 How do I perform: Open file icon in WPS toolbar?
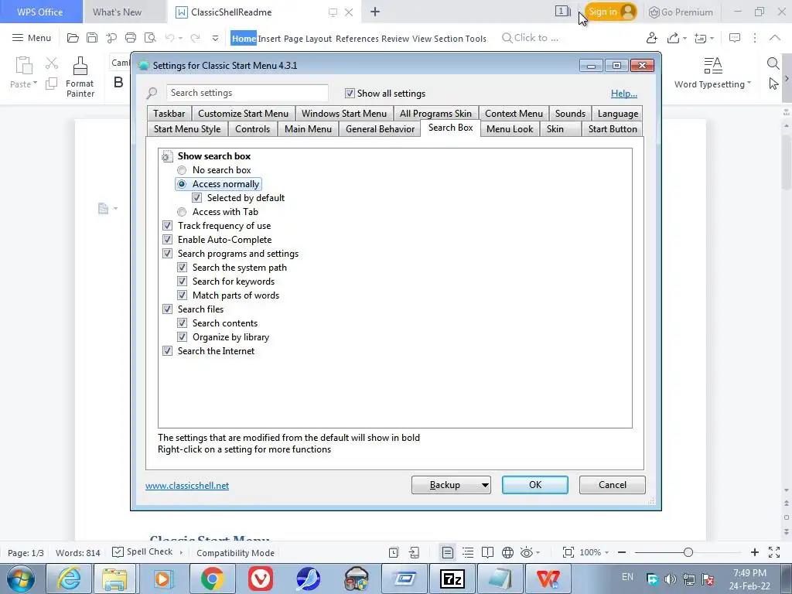pyautogui.click(x=73, y=38)
